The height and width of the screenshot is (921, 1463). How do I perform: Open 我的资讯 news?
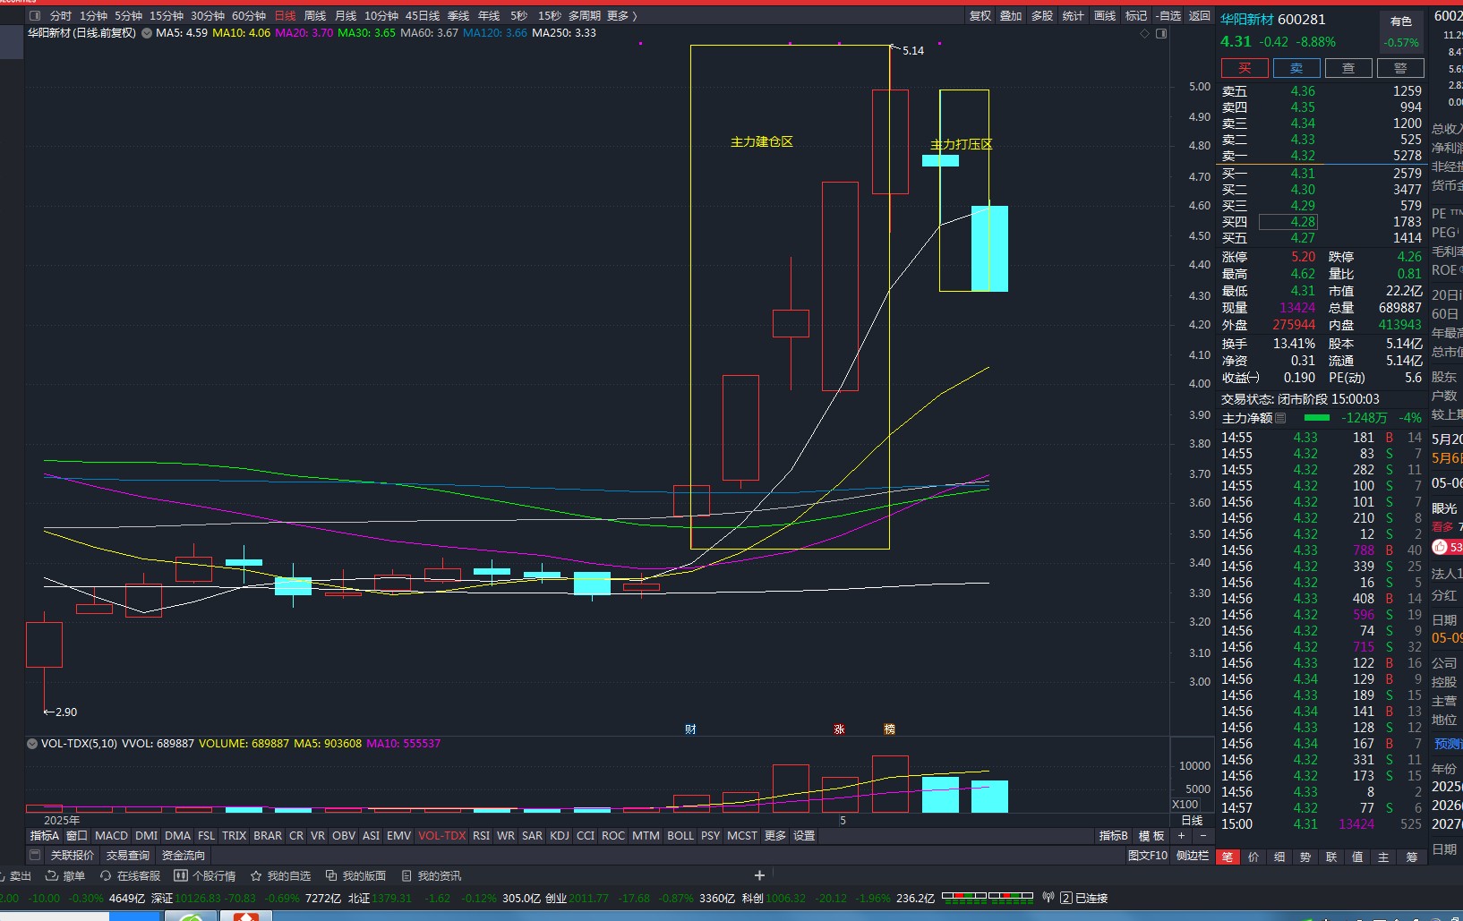pos(431,876)
